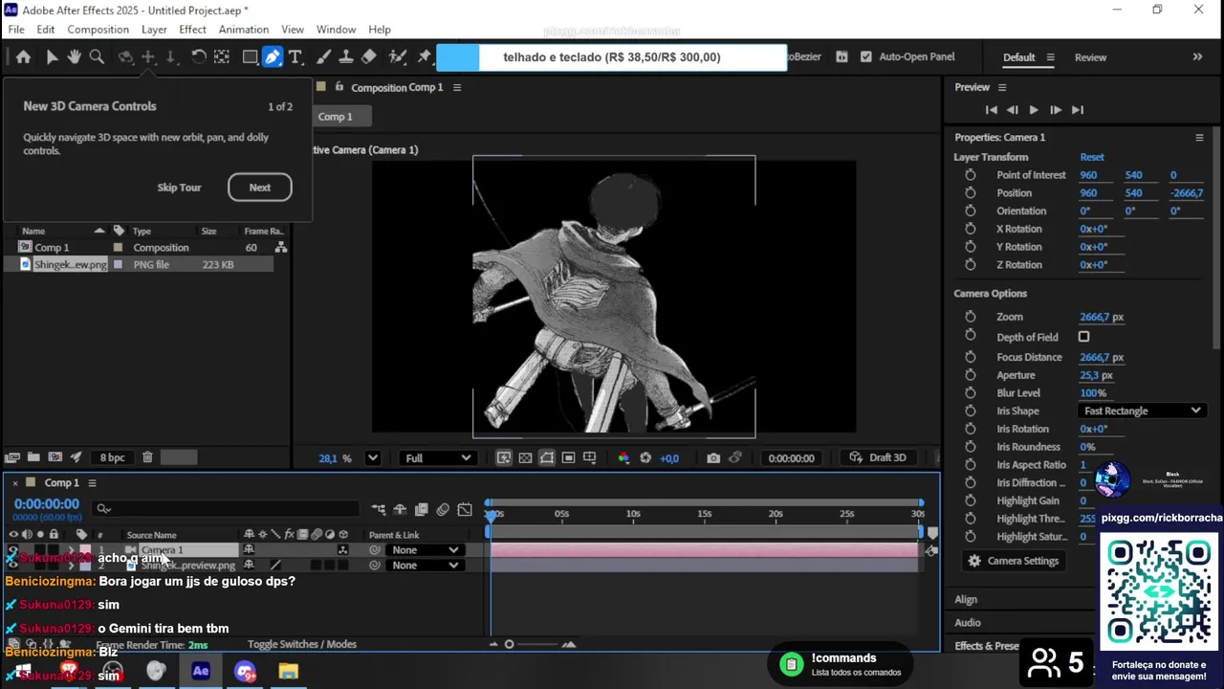
Task: Toggle Draft 3D mode
Action: pyautogui.click(x=877, y=457)
